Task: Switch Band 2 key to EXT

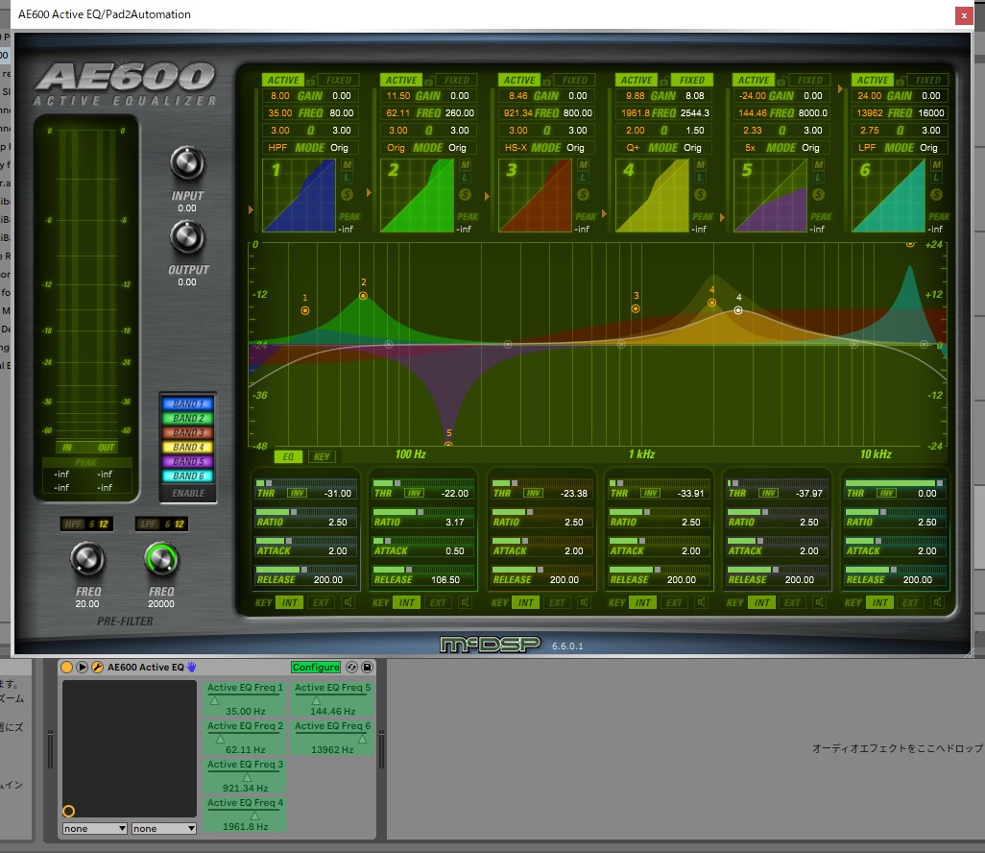Action: click(x=438, y=603)
